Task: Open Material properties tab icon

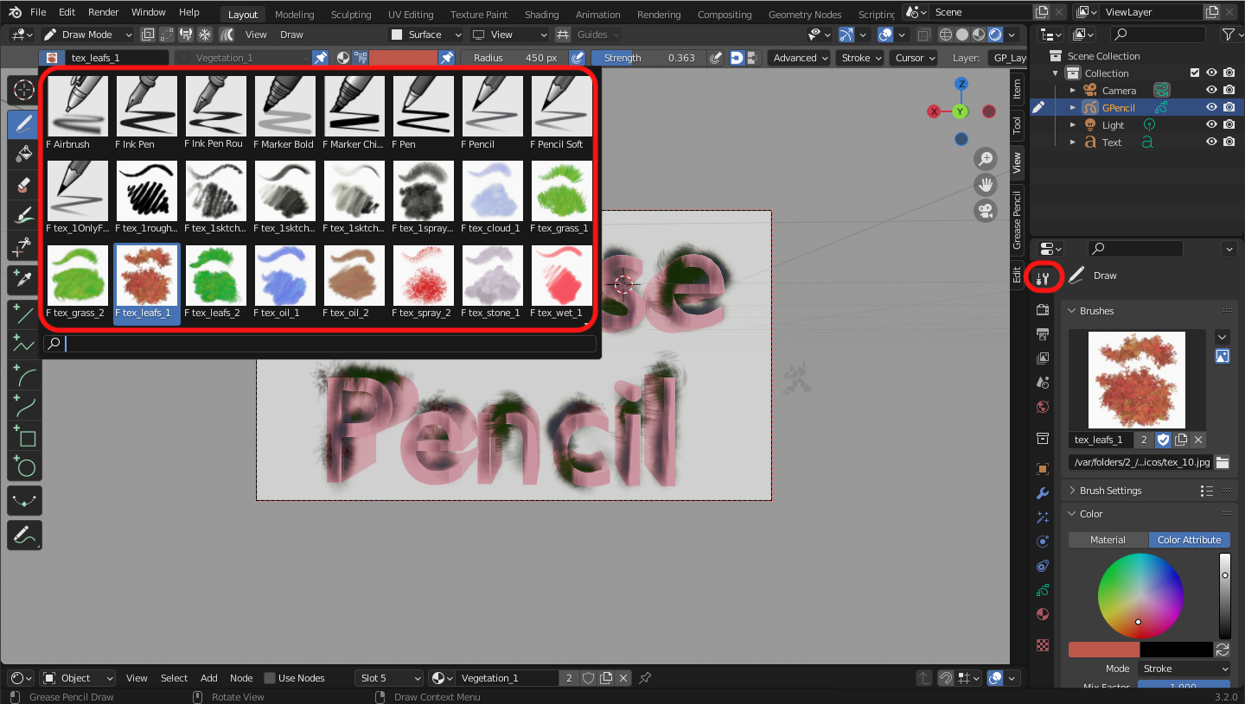Action: tap(1043, 614)
